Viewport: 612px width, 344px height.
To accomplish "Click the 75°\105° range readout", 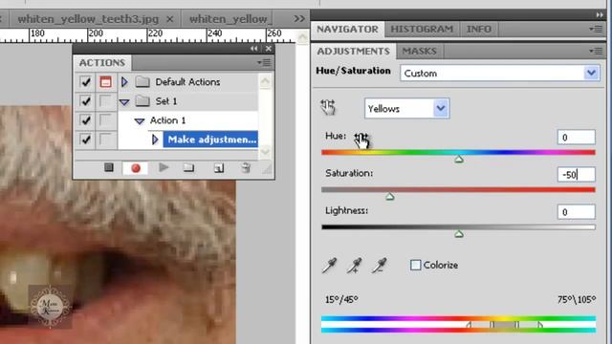I will click(x=577, y=299).
